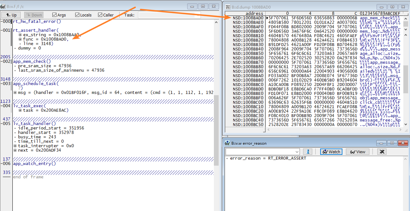Click the info icon in watch window
410x211 pixels.
point(307,152)
